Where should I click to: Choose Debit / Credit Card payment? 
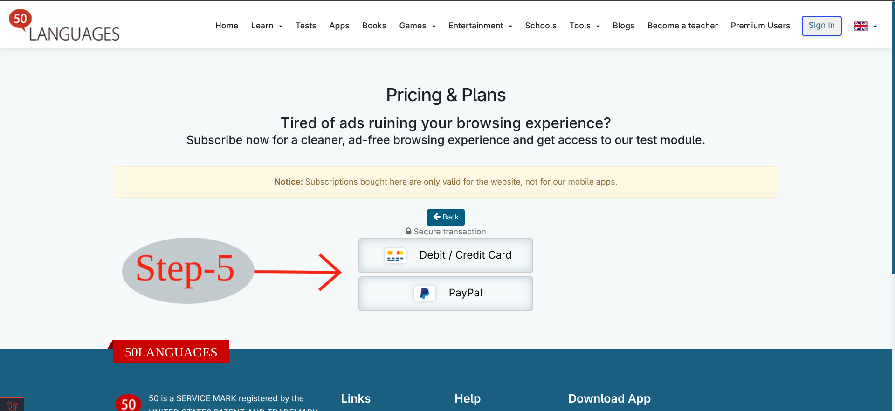(x=446, y=255)
